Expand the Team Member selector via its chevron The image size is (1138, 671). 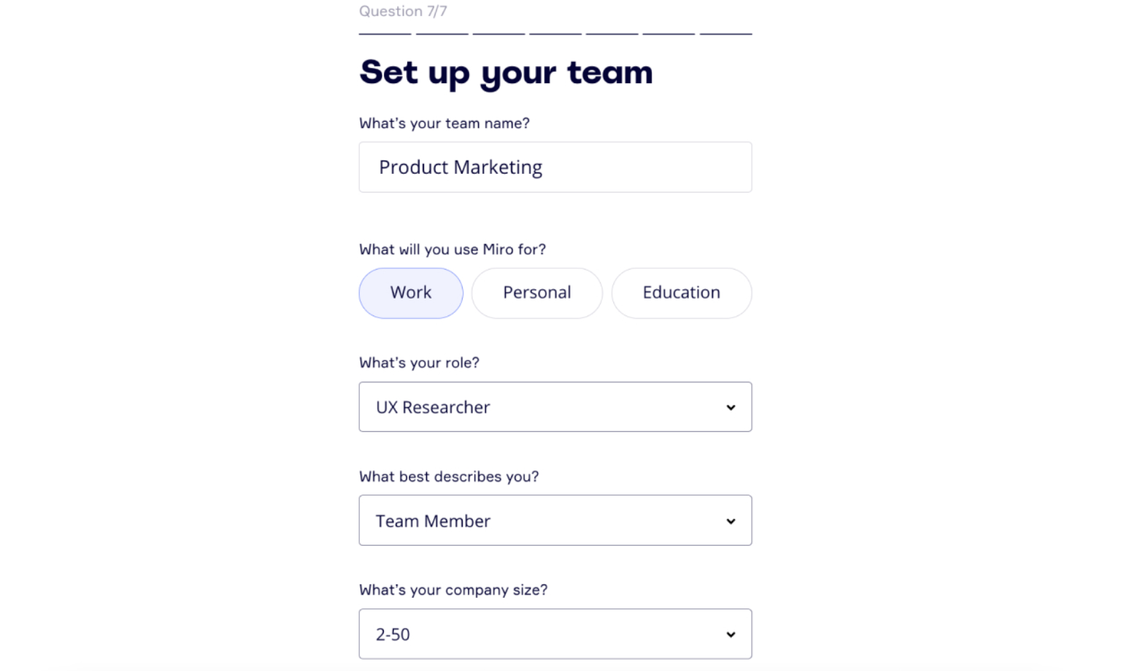coord(731,521)
